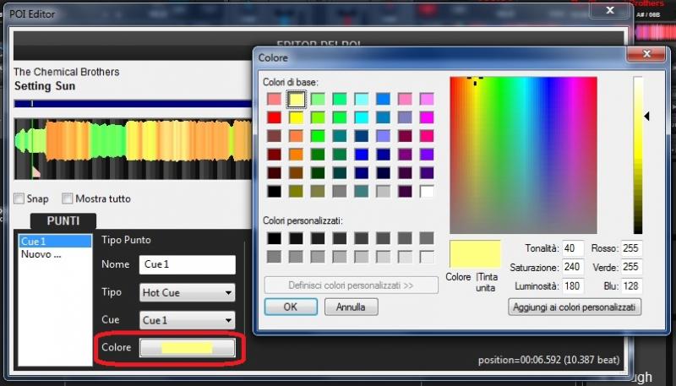Select the bright yellow basic color swatch

(296, 117)
